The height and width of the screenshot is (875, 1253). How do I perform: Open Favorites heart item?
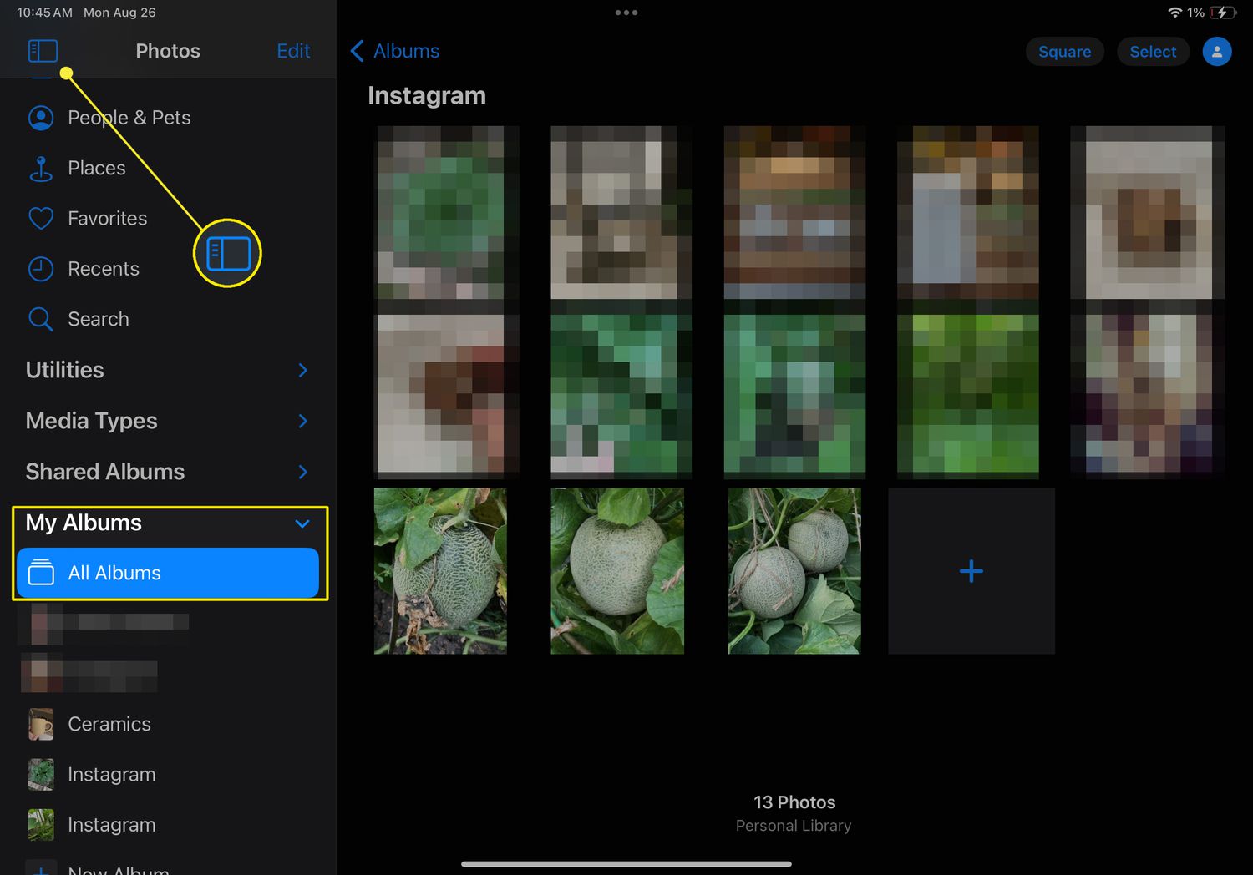[x=107, y=219]
